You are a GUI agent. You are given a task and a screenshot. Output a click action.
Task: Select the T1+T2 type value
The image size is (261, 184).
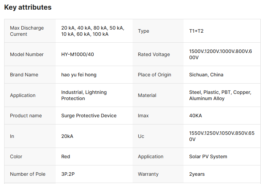pyautogui.click(x=196, y=31)
